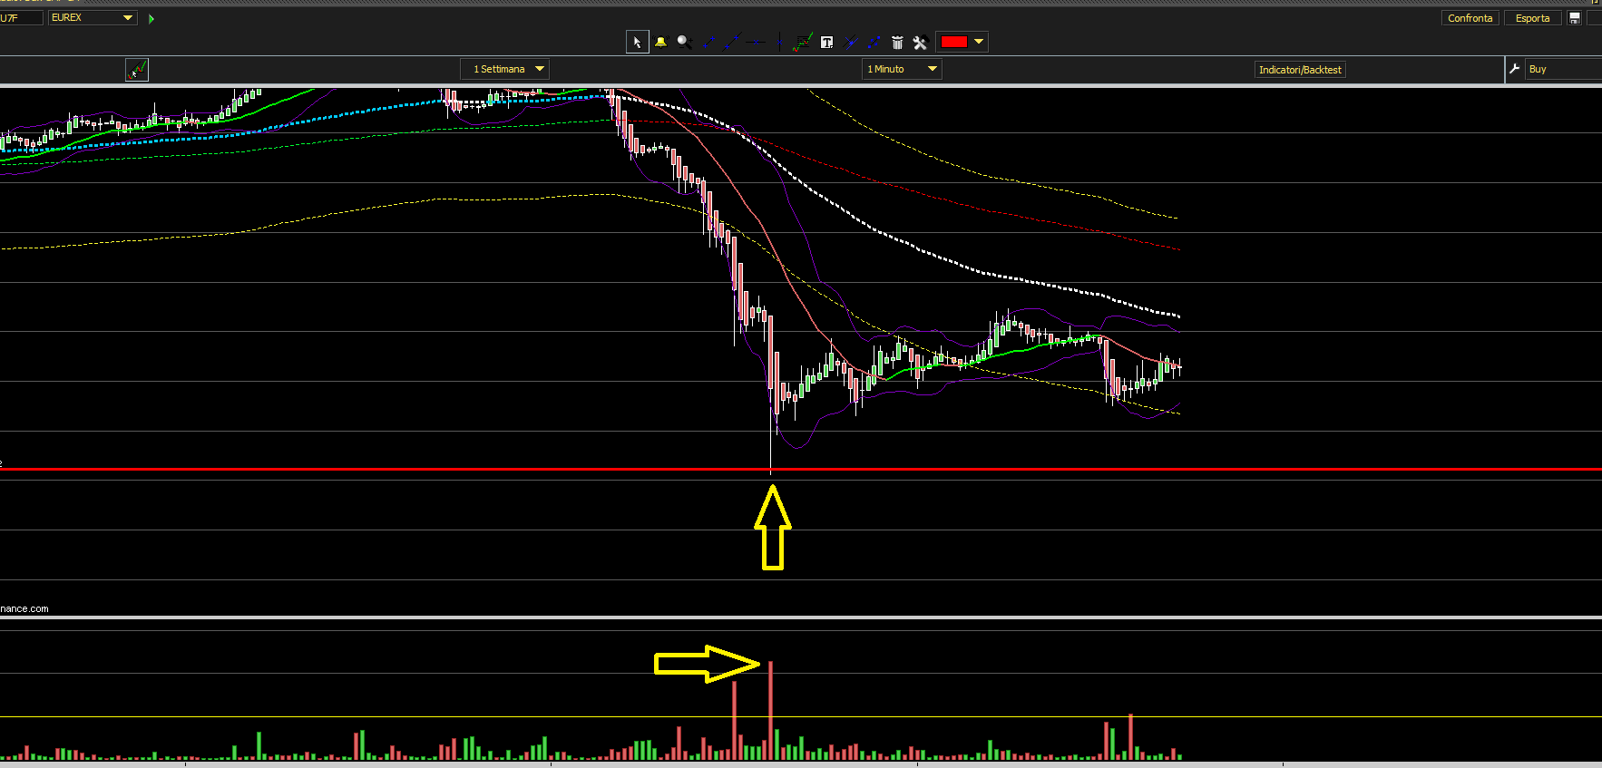Select the arrow pointer tool
This screenshot has height=768, width=1602.
pos(637,42)
